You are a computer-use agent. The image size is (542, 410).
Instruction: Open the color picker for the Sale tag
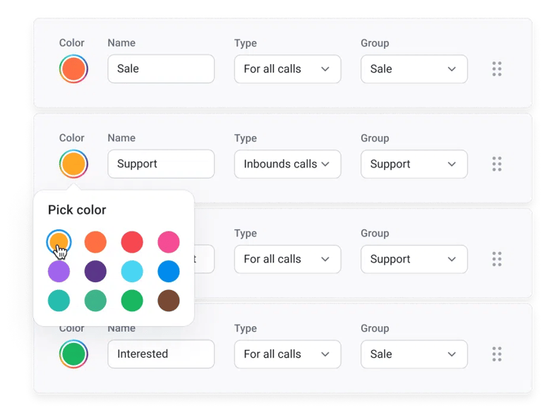(x=73, y=68)
